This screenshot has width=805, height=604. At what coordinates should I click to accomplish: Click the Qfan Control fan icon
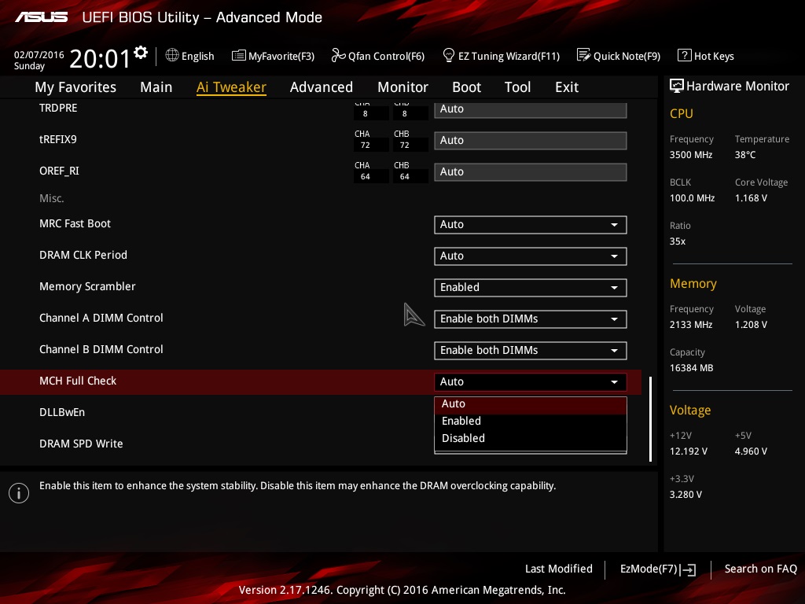click(x=338, y=55)
